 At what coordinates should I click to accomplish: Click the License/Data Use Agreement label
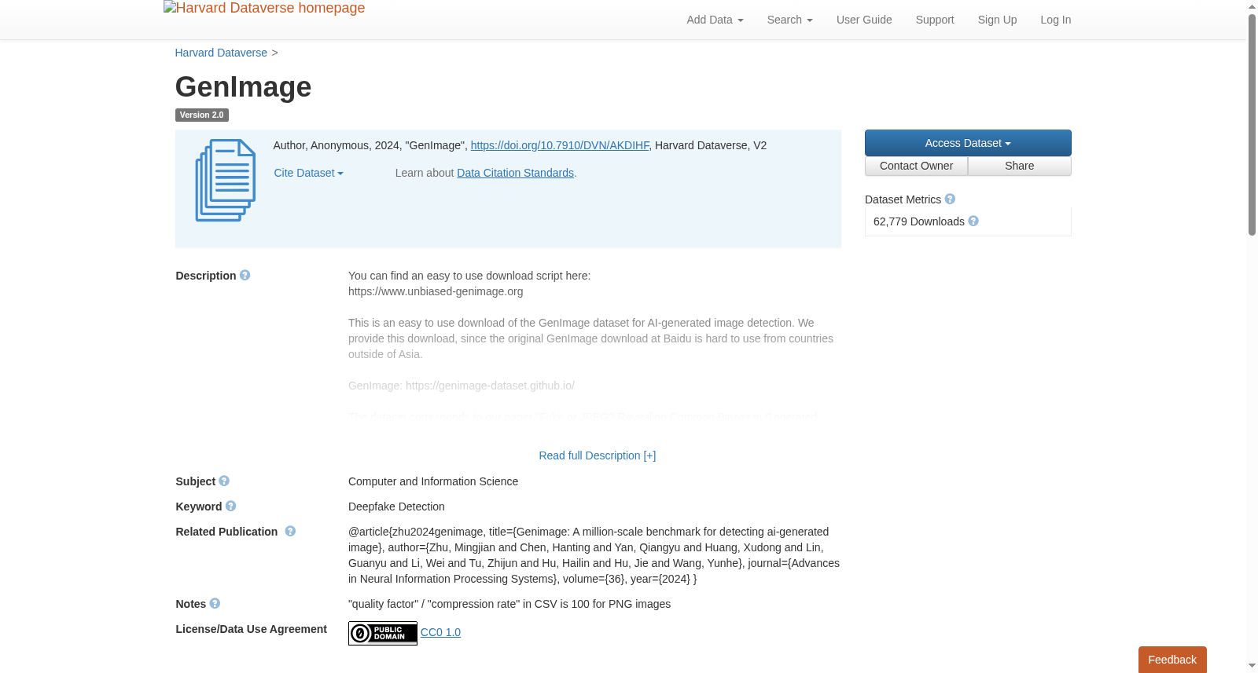[x=251, y=629]
